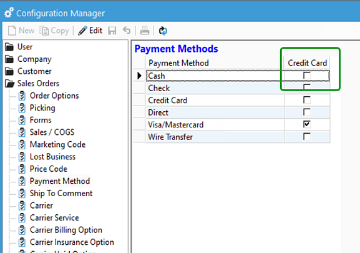Select the Direct payment method cell
Image resolution: width=360 pixels, height=253 pixels.
(215, 112)
